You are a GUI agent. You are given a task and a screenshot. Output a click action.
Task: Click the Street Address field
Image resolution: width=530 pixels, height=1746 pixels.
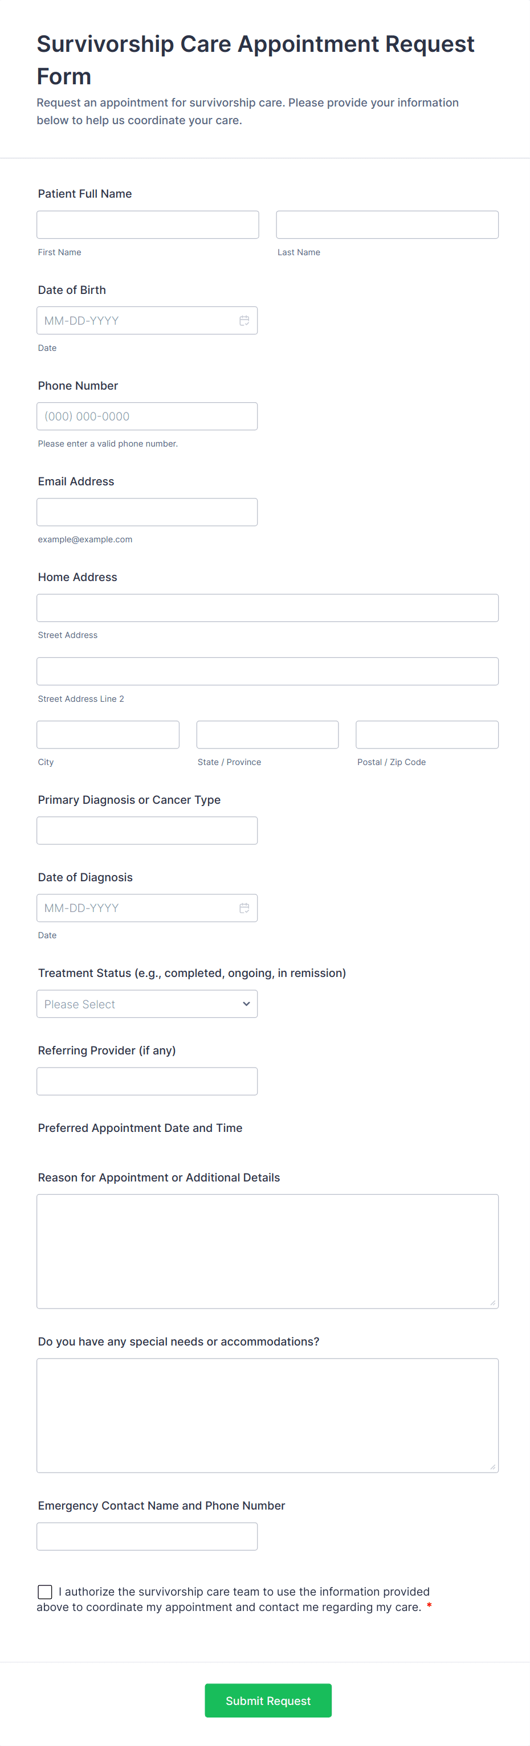point(268,608)
